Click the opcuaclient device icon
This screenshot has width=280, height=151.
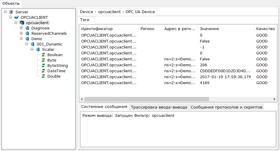tap(22, 23)
